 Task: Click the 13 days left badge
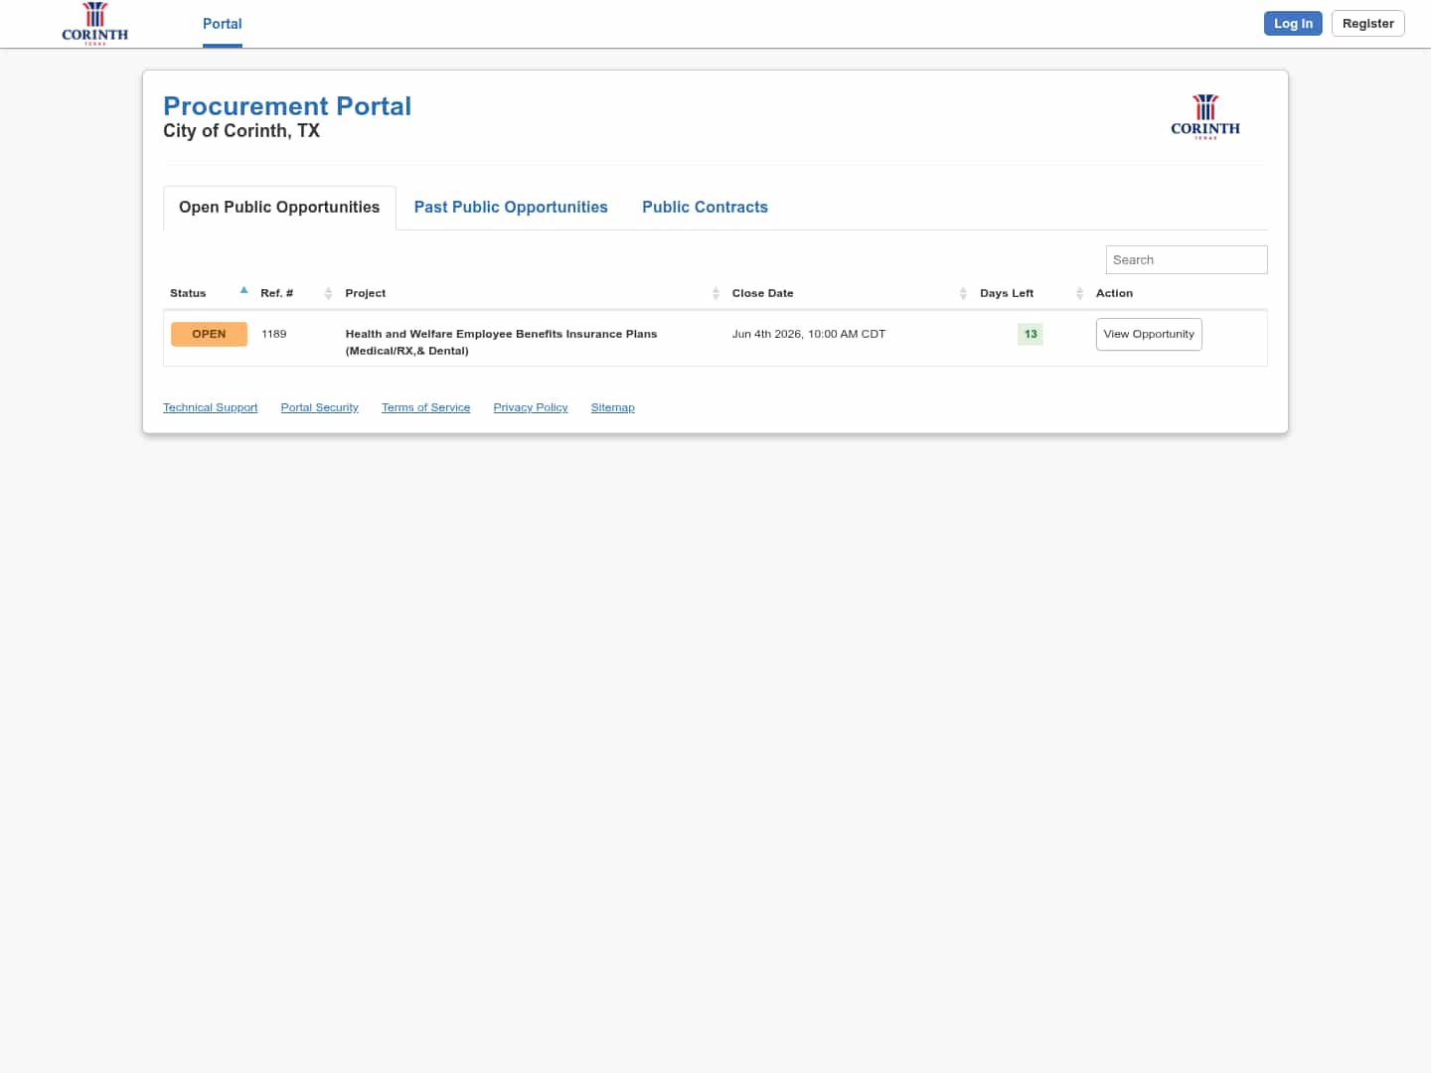pyautogui.click(x=1031, y=334)
